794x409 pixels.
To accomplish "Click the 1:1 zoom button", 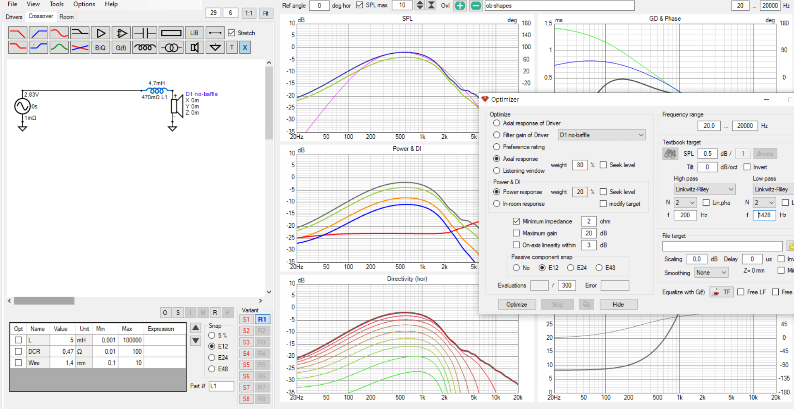I will (249, 13).
